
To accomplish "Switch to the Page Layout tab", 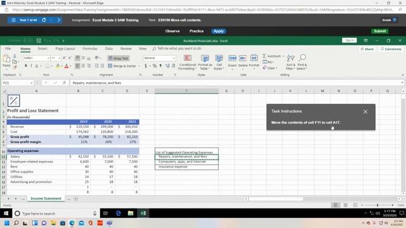I will pos(65,49).
